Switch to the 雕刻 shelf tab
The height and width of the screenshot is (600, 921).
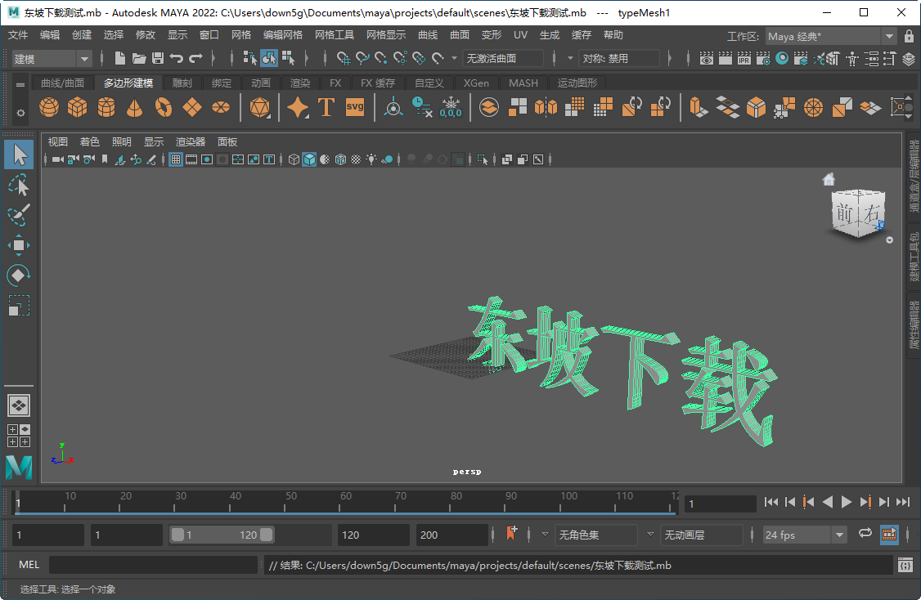coord(181,83)
